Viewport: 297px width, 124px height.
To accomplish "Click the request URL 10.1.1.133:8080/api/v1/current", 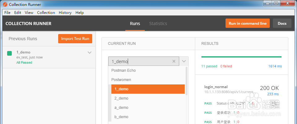I will tap(230, 92).
